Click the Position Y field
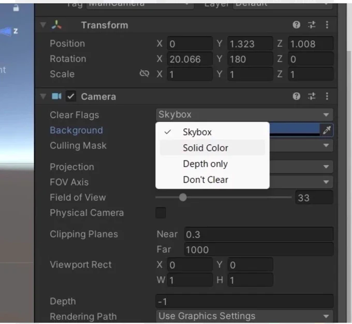The image size is (352, 324). point(251,43)
